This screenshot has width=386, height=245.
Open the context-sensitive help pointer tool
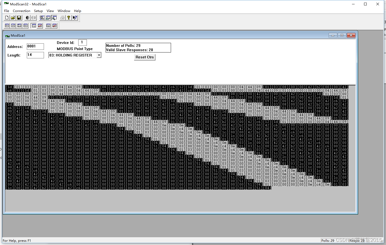[x=75, y=18]
